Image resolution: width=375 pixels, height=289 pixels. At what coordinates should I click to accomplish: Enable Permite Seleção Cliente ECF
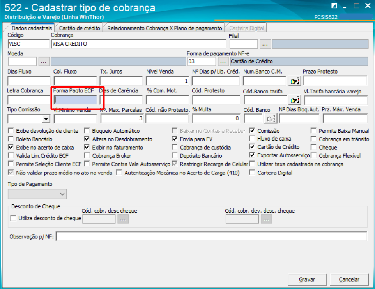click(11, 164)
